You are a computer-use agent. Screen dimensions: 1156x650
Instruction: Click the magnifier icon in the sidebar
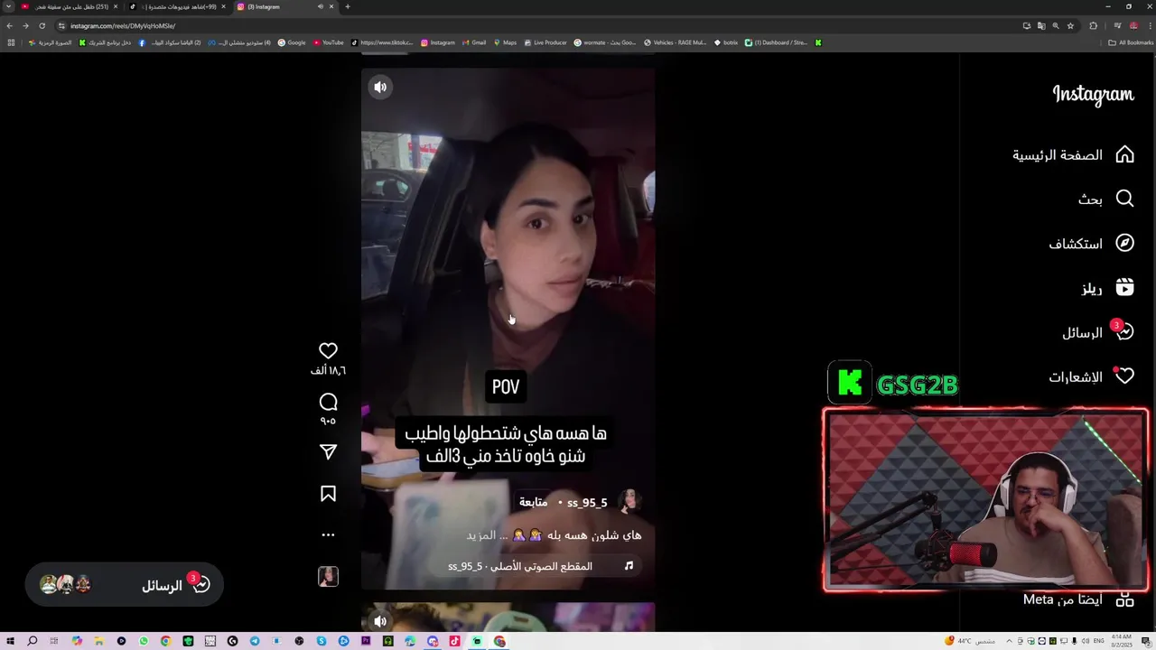[1124, 199]
